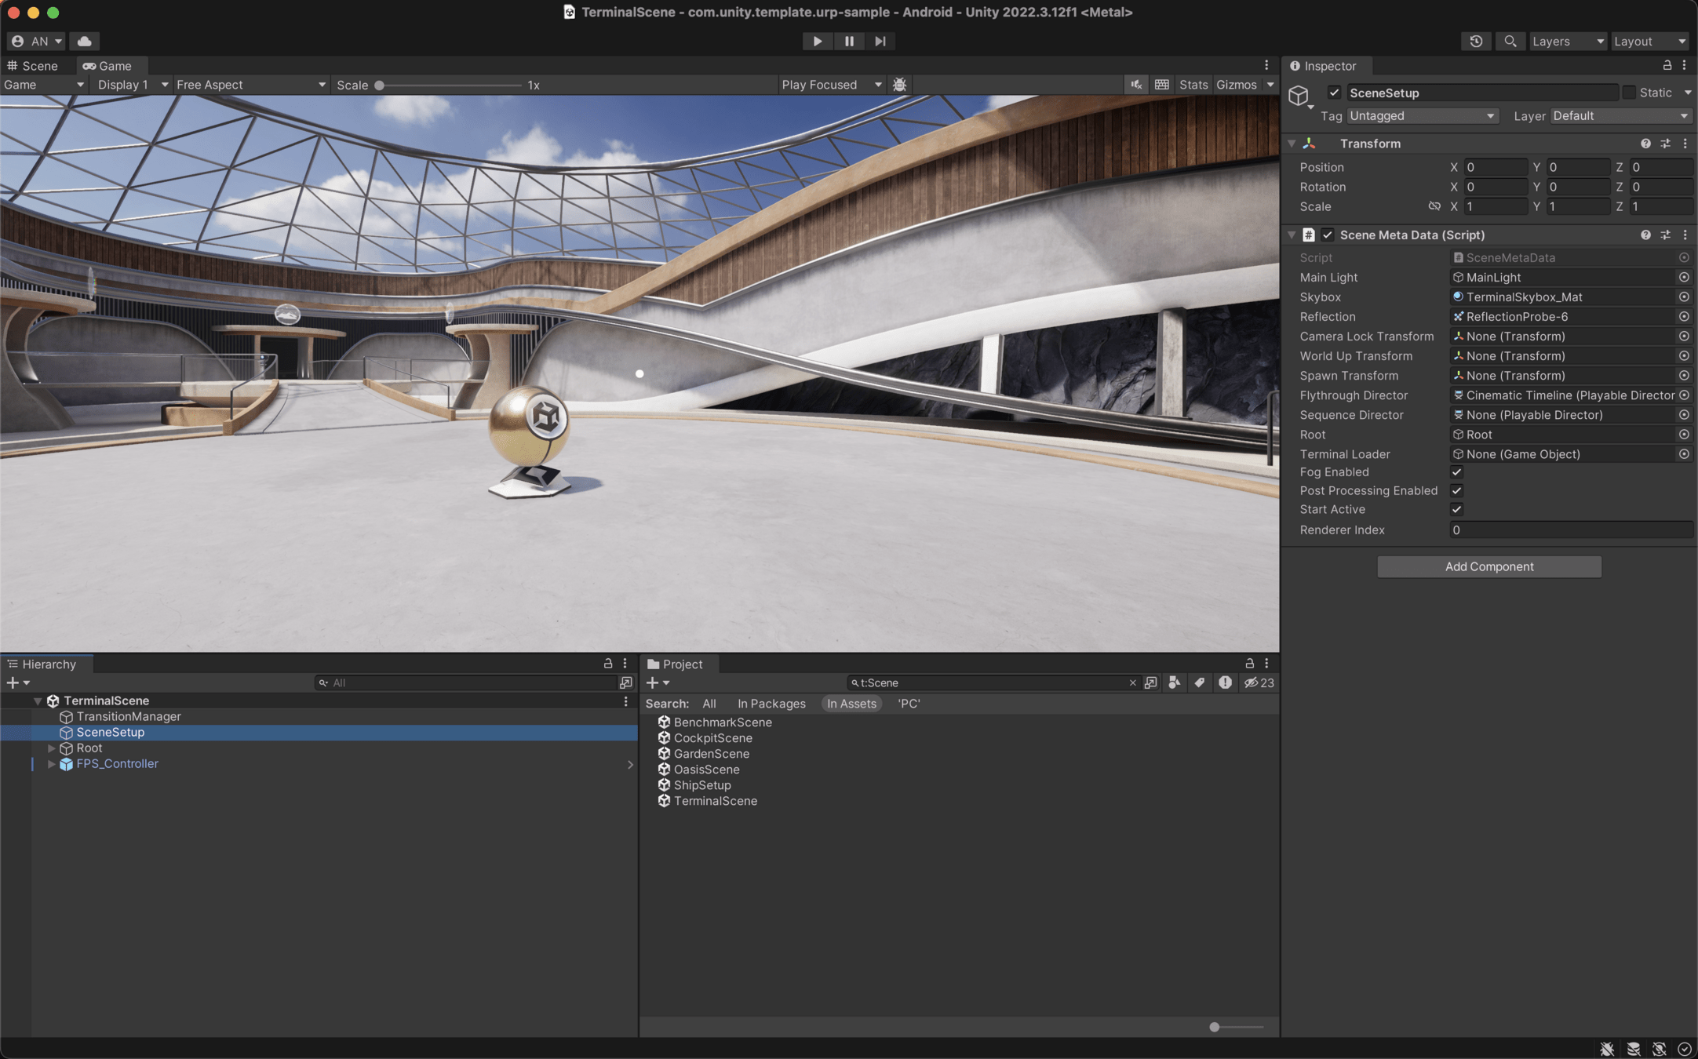Select In Packages search filter
1698x1059 pixels.
(x=771, y=704)
